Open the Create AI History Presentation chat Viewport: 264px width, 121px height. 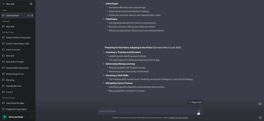[19, 38]
